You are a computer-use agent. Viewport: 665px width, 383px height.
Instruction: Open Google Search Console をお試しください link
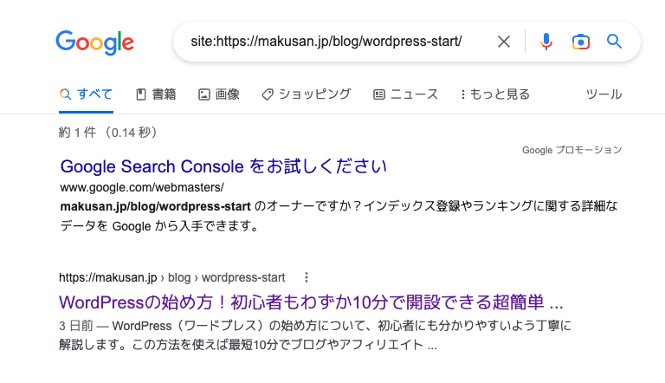coord(223,166)
